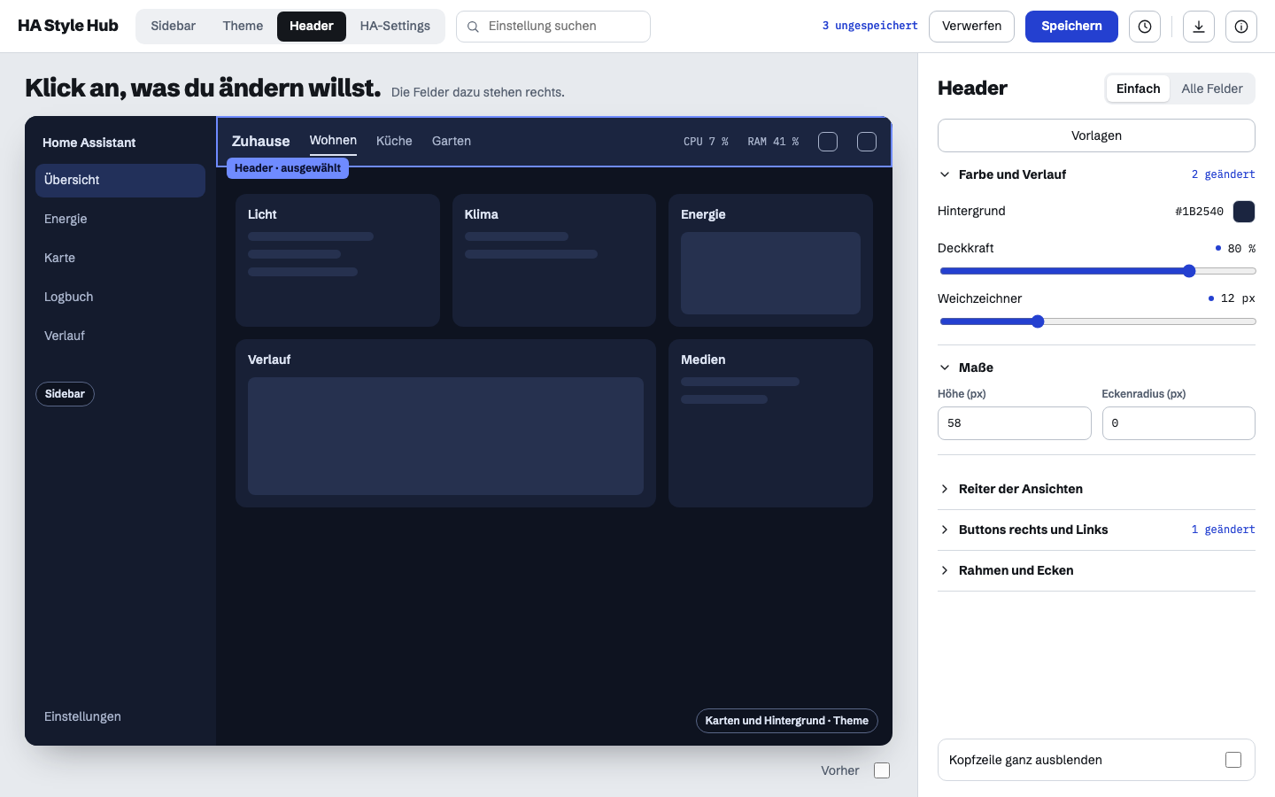Click the 3 ungespeichert indicator
This screenshot has height=797, width=1275.
[869, 26]
